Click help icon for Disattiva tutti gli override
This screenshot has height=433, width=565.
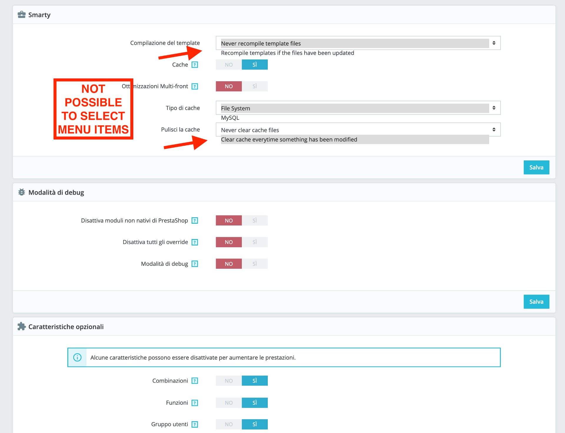pyautogui.click(x=195, y=242)
